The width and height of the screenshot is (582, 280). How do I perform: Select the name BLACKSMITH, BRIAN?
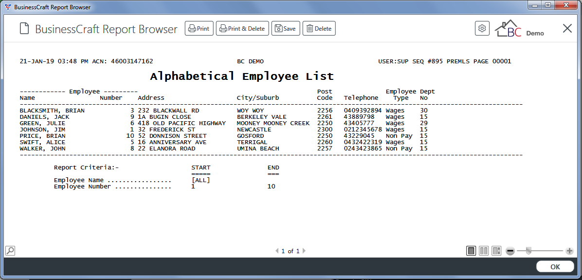pyautogui.click(x=52, y=111)
